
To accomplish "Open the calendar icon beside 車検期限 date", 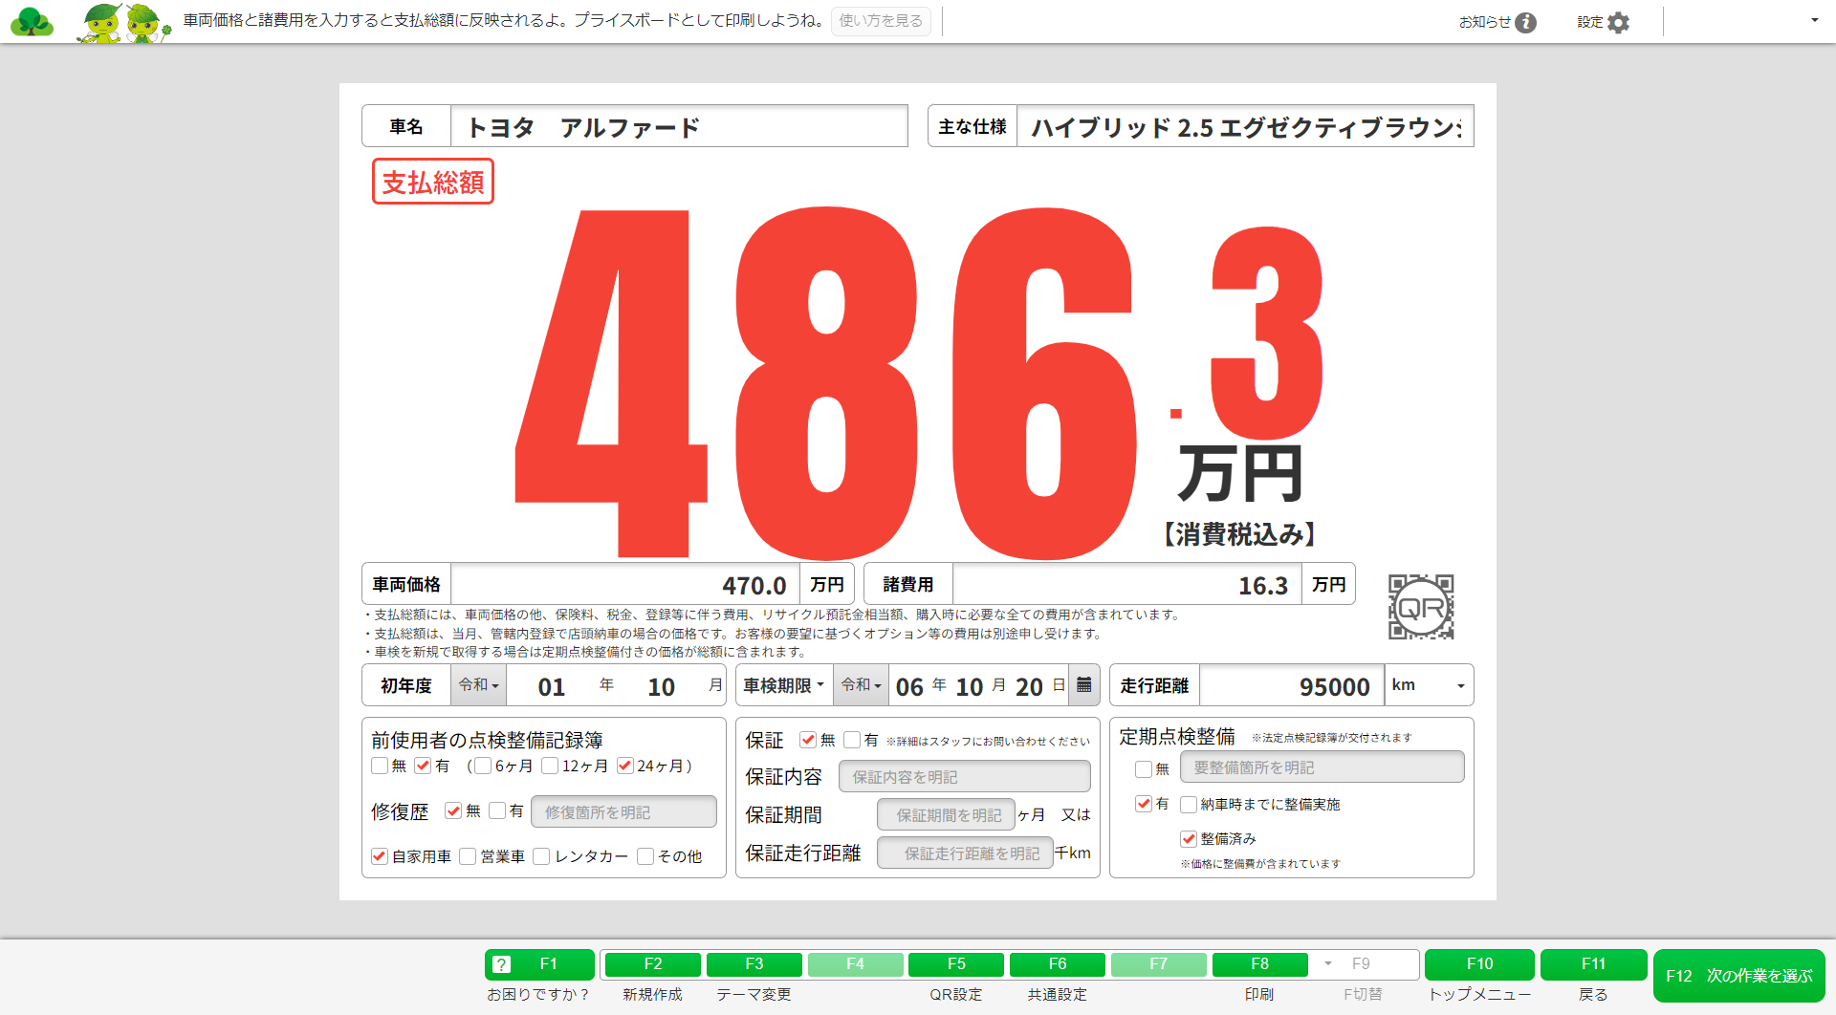I will pos(1083,684).
